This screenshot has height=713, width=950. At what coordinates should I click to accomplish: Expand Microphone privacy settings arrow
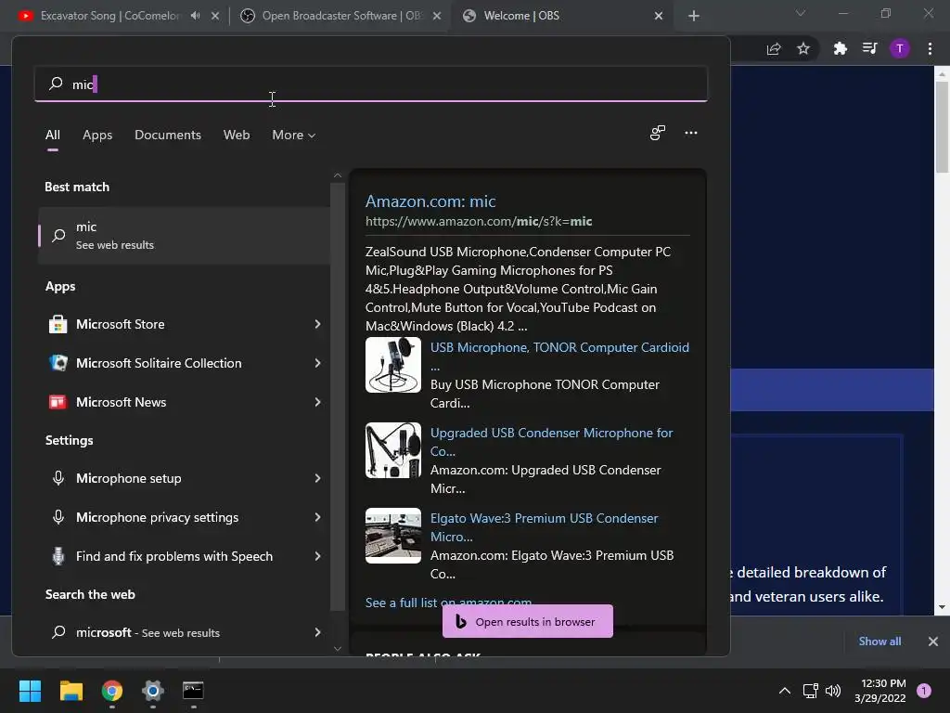[317, 517]
